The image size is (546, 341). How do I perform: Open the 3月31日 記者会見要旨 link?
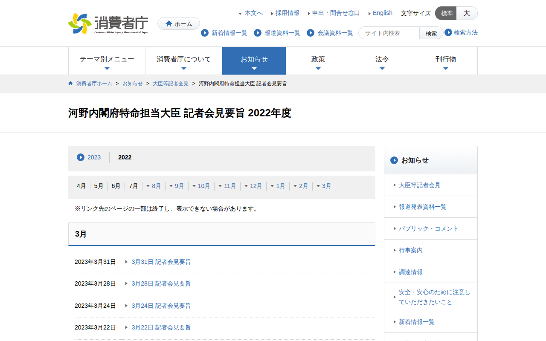(161, 262)
